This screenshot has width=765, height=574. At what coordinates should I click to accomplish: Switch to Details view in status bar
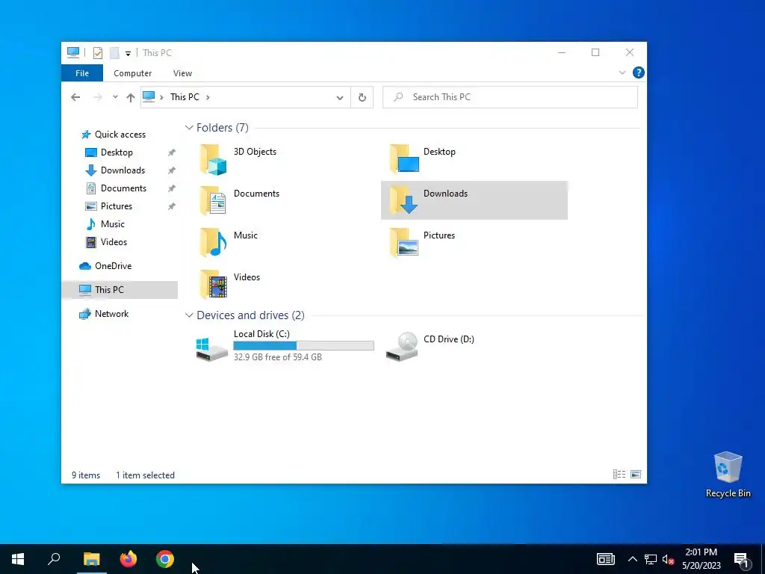click(x=619, y=475)
